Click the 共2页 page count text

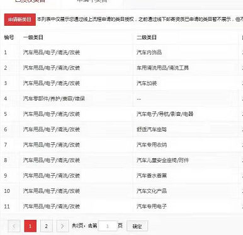[x=78, y=226]
